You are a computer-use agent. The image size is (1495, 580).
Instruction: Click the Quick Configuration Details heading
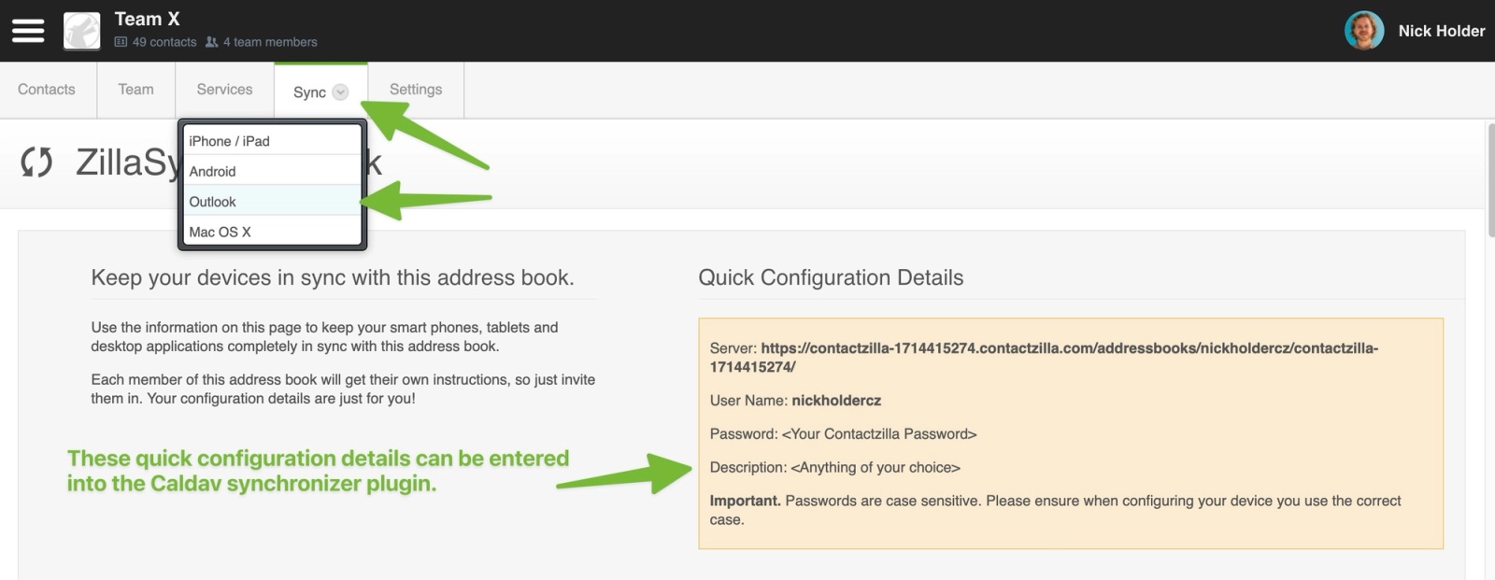click(x=832, y=277)
